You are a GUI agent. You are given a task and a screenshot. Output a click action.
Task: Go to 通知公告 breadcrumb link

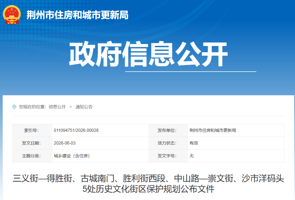[84, 107]
